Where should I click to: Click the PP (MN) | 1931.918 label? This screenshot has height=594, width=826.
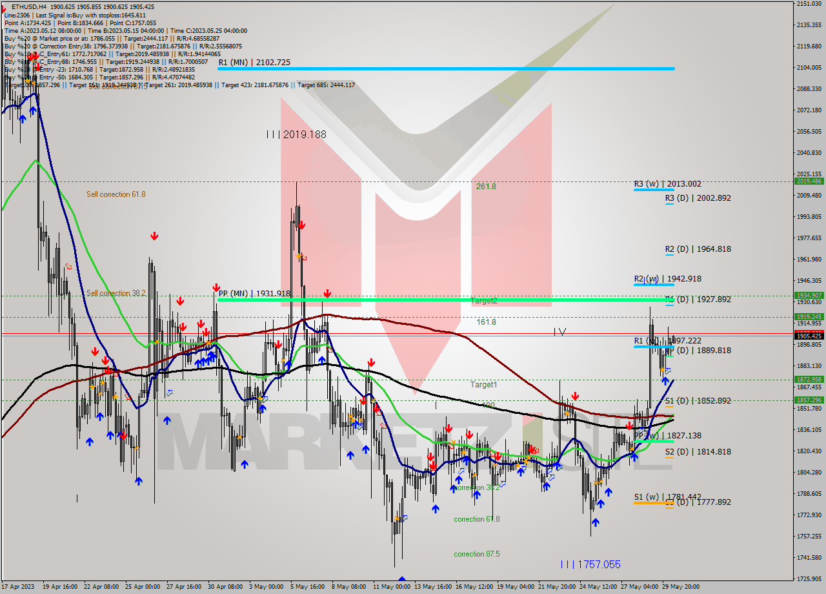[254, 293]
